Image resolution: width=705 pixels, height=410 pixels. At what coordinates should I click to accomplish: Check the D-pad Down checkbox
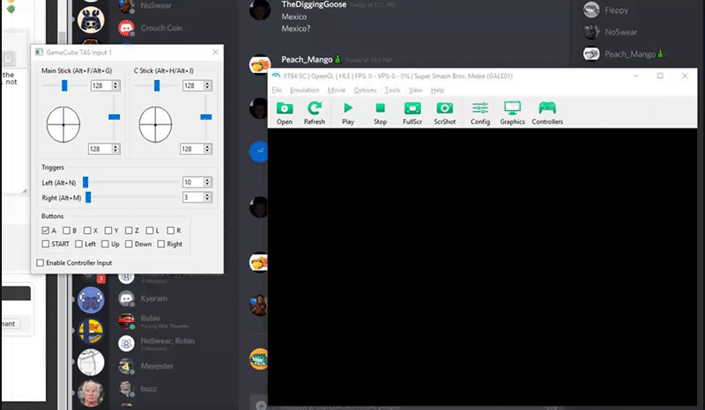coord(129,244)
